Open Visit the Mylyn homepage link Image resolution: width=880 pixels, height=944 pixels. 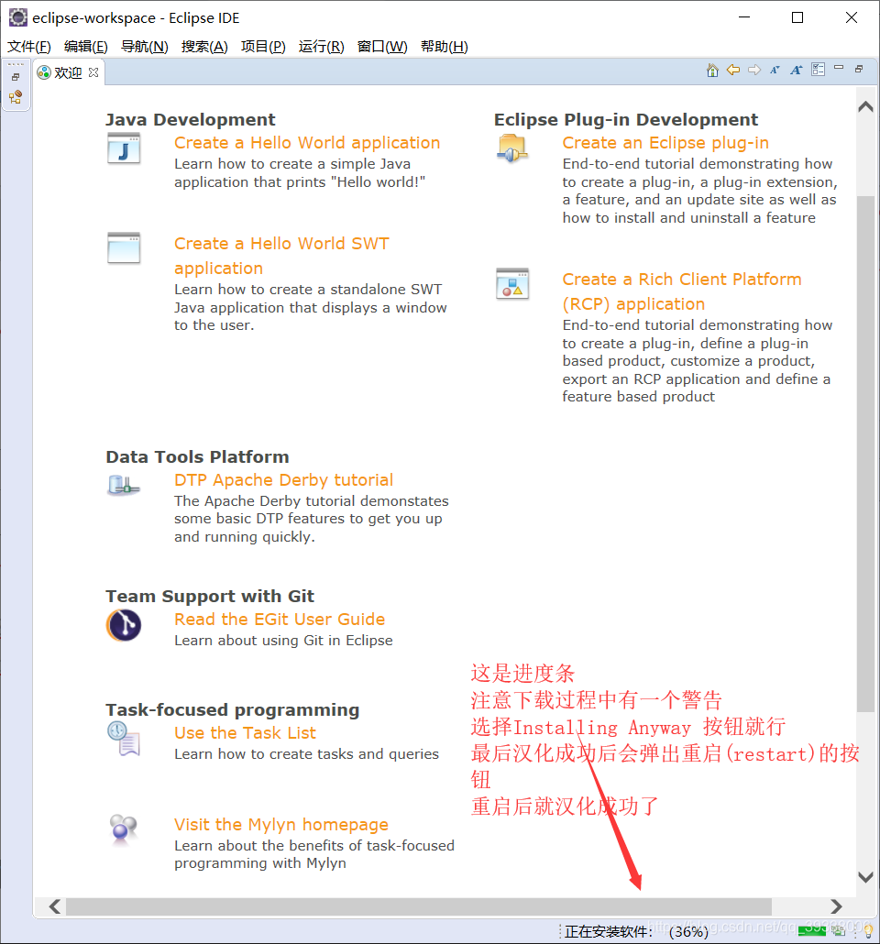[281, 824]
